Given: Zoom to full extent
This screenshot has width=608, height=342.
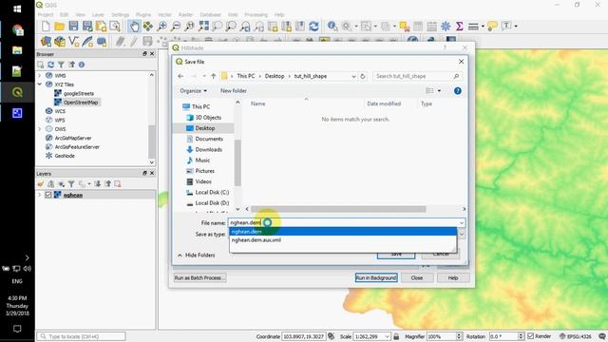Looking at the screenshot, I should point(203,26).
